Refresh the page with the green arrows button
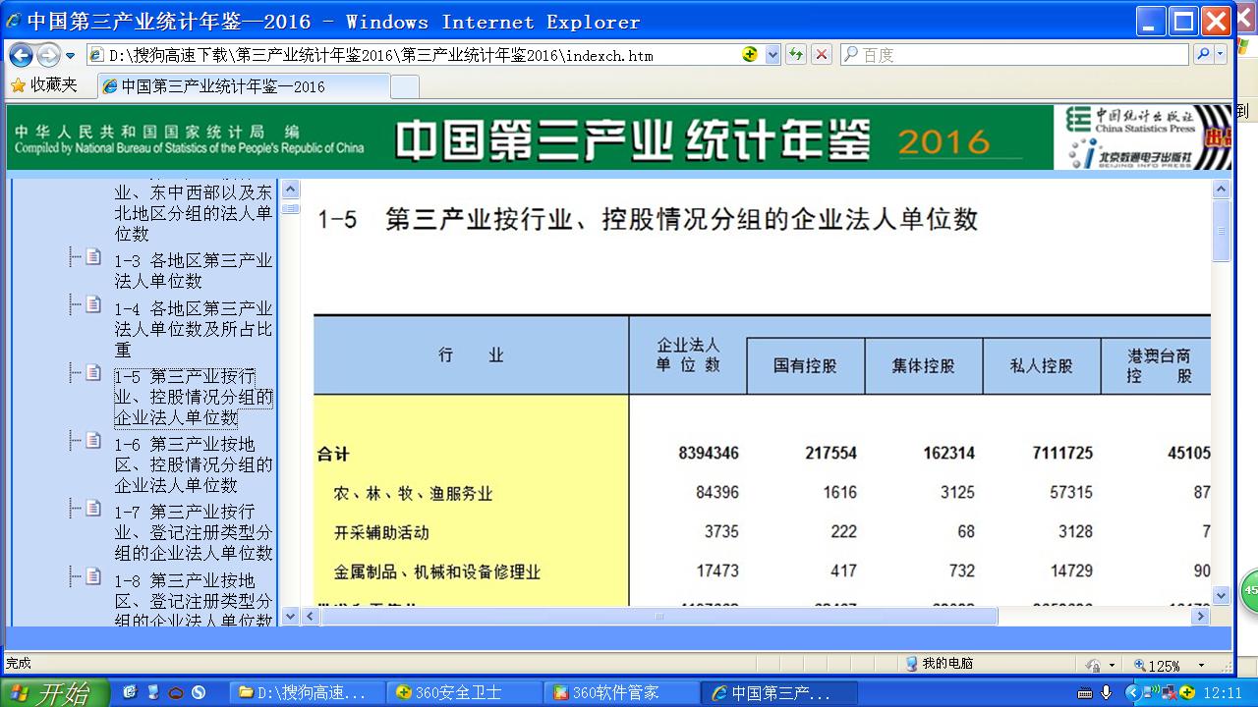The image size is (1258, 707). [796, 55]
